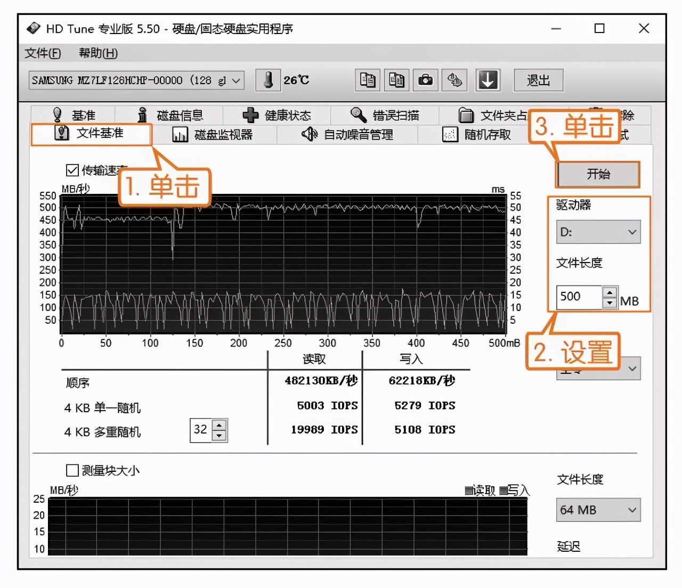The height and width of the screenshot is (588, 682).
Task: Copy info to clipboard icon
Action: coord(368,80)
